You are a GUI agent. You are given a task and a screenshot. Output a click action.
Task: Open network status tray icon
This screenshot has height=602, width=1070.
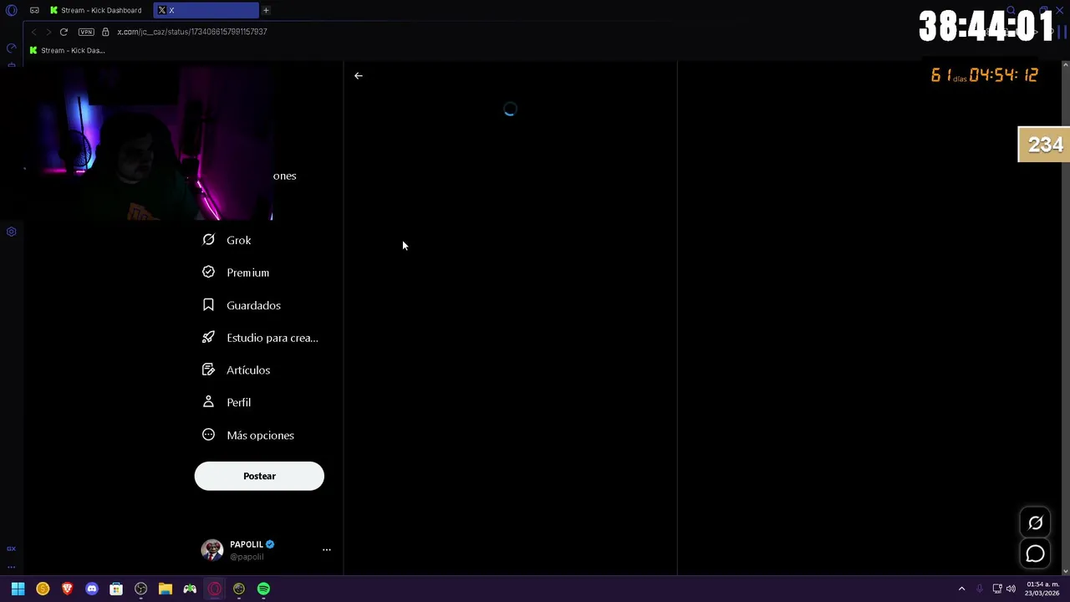click(997, 589)
